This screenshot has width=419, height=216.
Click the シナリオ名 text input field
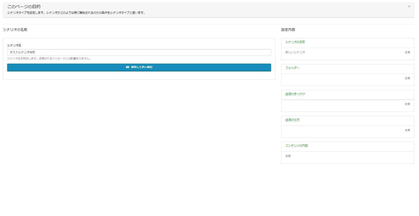139,52
